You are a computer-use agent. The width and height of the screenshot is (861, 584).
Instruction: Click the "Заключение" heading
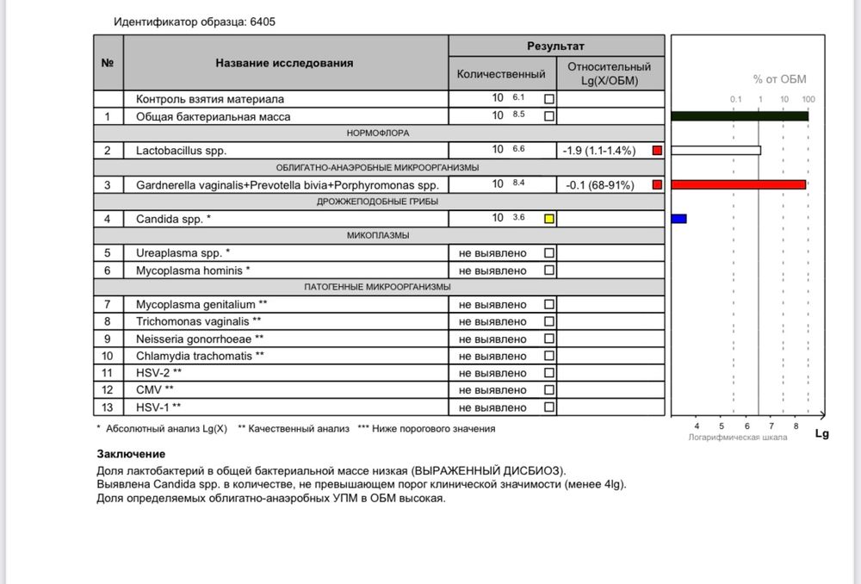coord(130,454)
